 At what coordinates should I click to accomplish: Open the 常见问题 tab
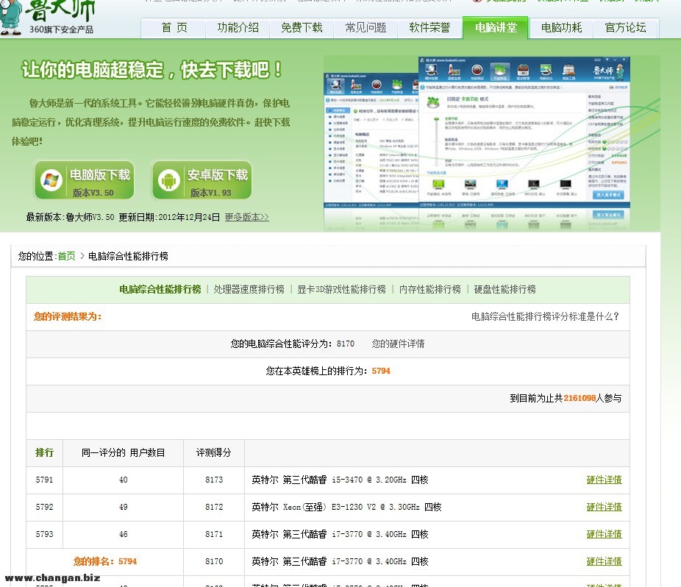point(366,28)
